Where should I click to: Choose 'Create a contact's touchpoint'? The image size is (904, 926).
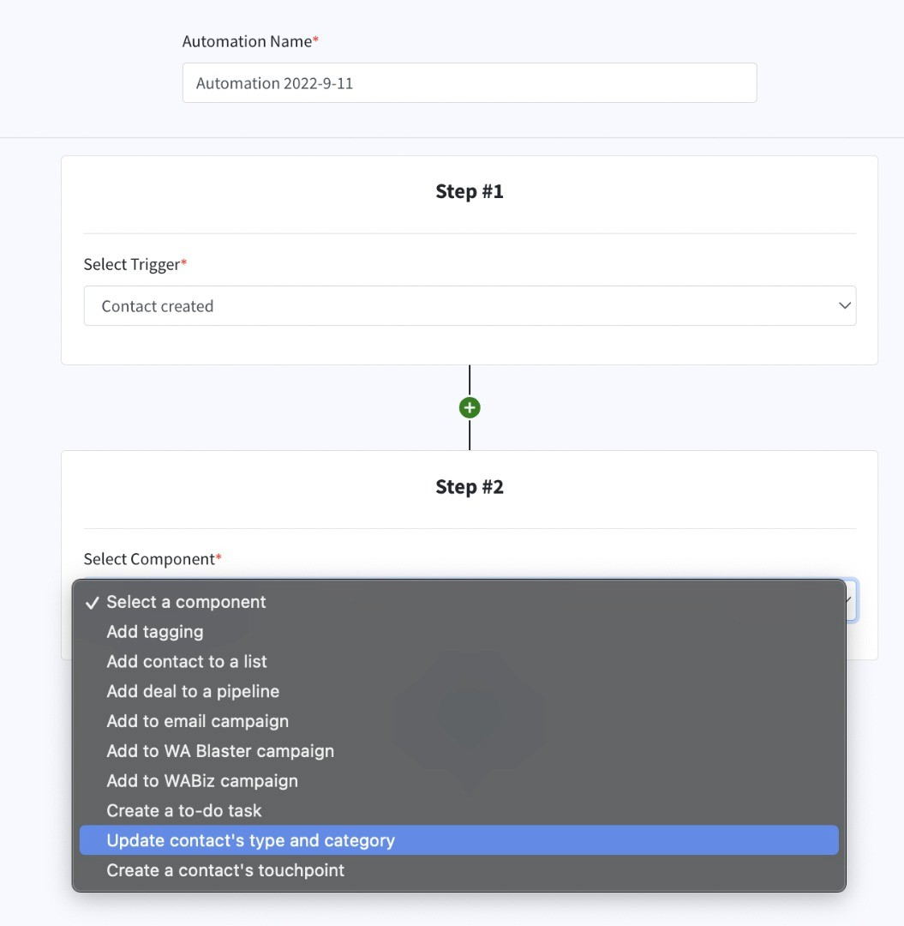click(x=225, y=870)
